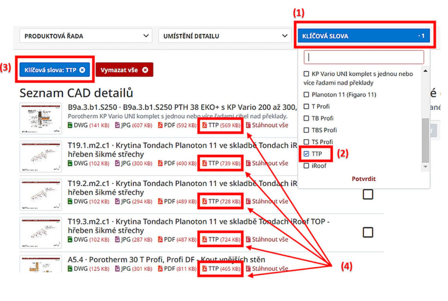Open the Produktová řada dropdown

click(86, 36)
